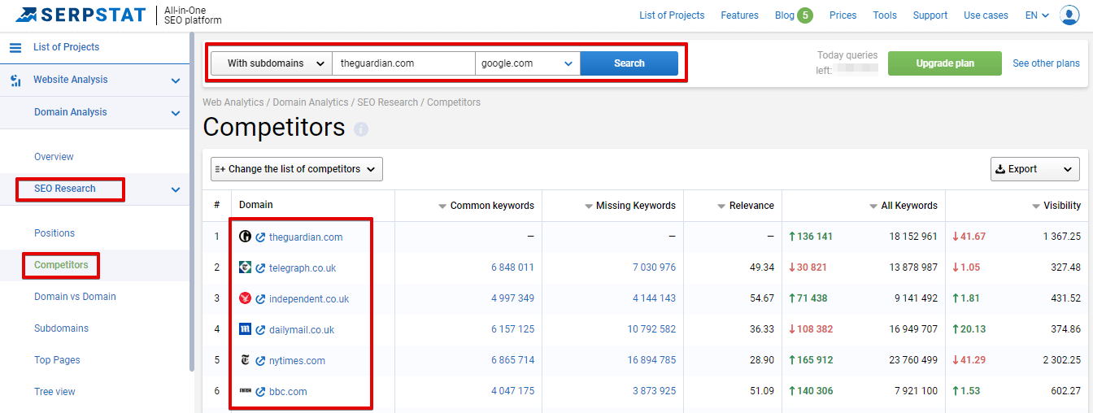Open Domain vs Domain in sidebar
The width and height of the screenshot is (1093, 413).
click(x=75, y=297)
